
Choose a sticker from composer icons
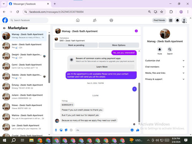point(66,130)
